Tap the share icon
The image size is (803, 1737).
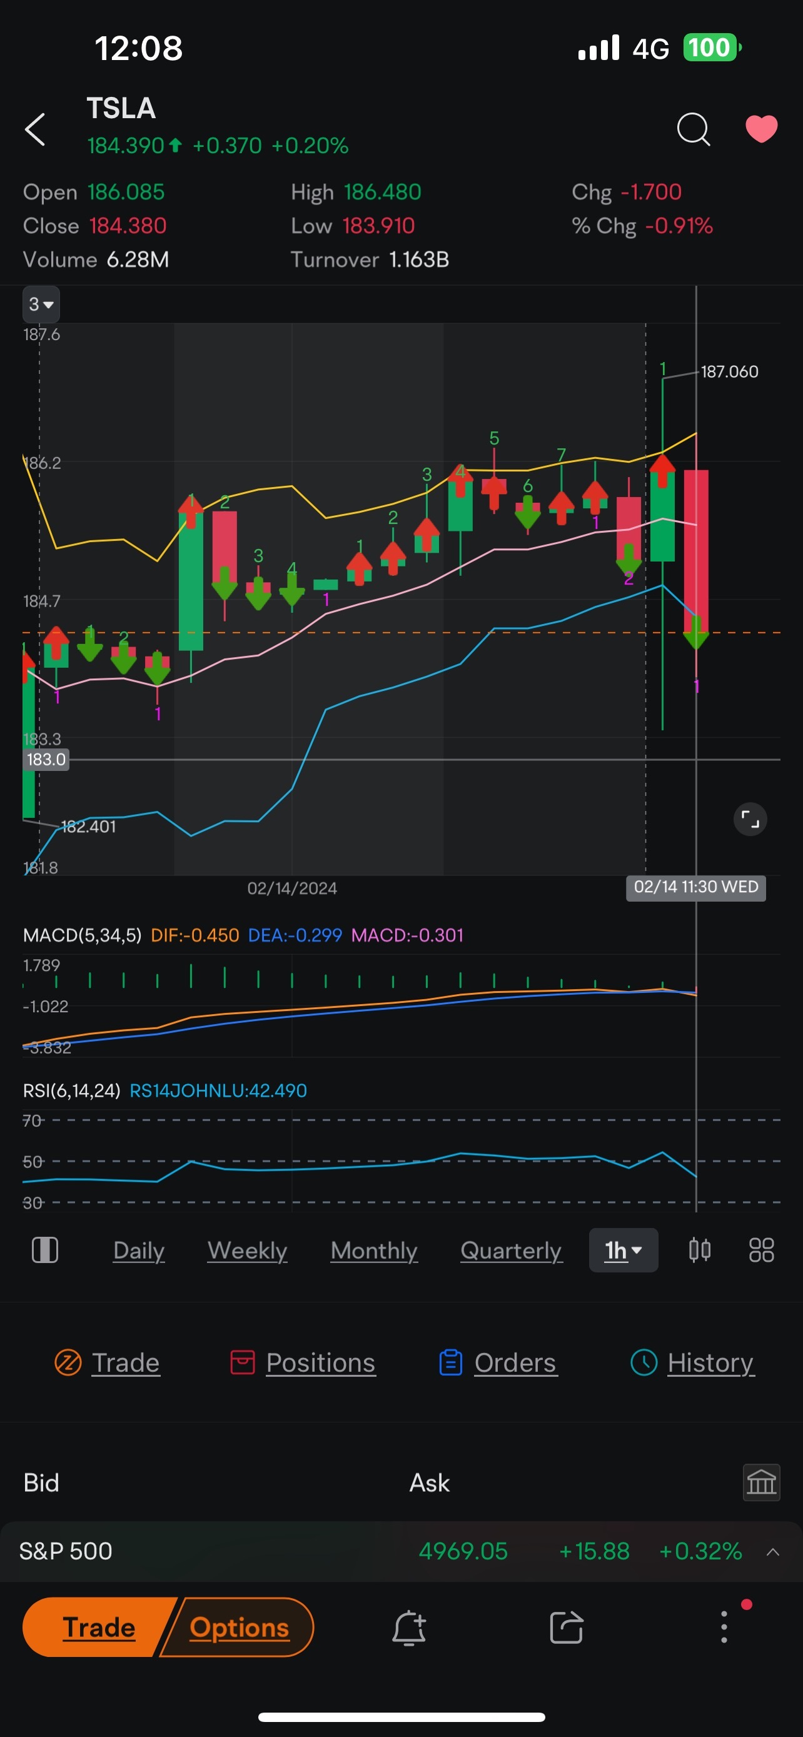click(x=567, y=1628)
